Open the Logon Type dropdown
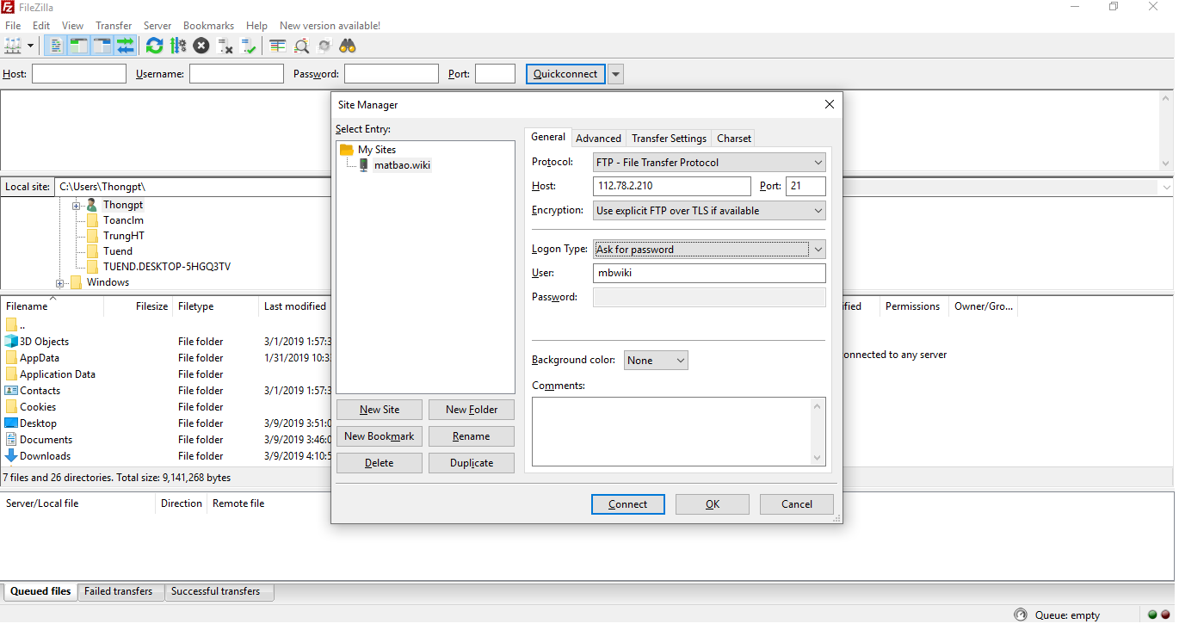Screen dimensions: 1179x630 (x=708, y=250)
